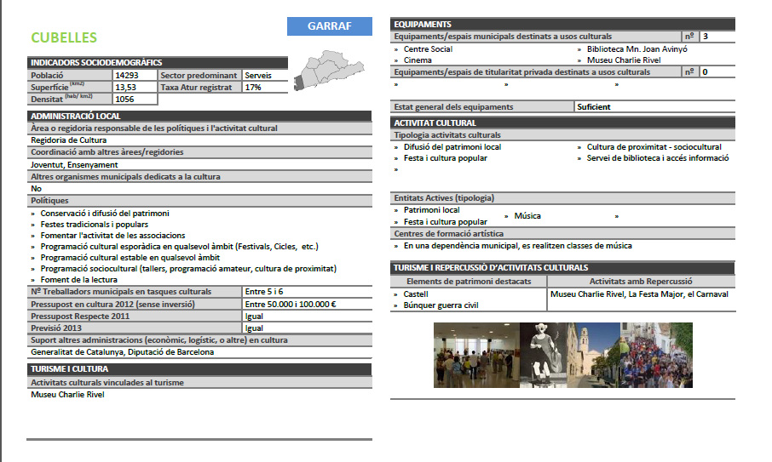This screenshot has width=772, height=462.
Task: Click the Centres de formació artística subheading
Action: [x=562, y=233]
